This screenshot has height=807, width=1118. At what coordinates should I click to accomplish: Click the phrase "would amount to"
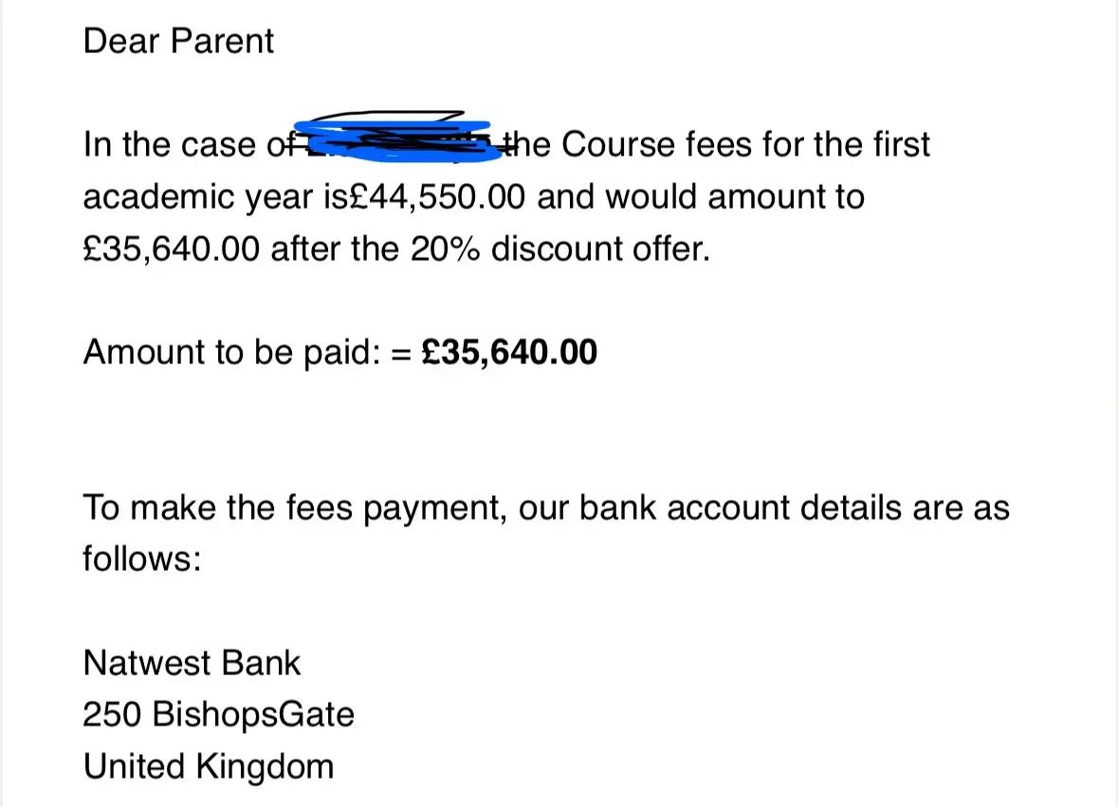click(735, 197)
